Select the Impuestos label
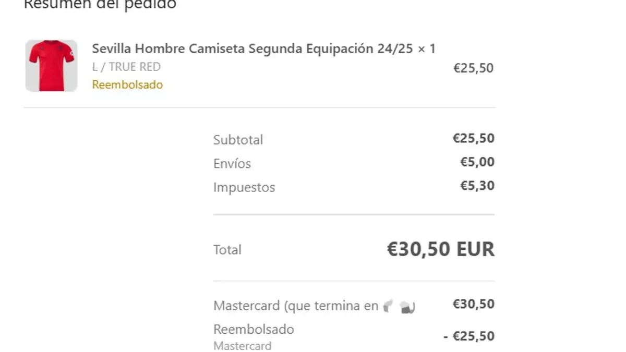 244,187
